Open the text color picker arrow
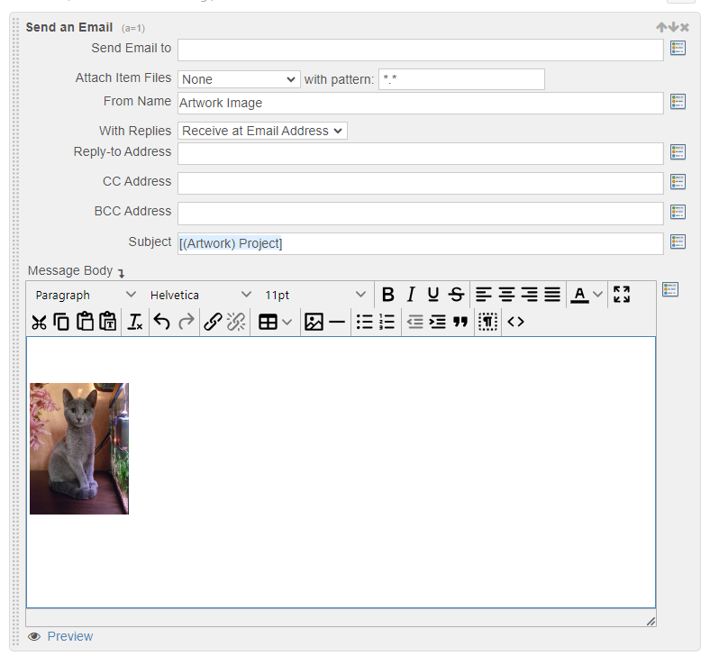The width and height of the screenshot is (710, 656). coord(597,295)
